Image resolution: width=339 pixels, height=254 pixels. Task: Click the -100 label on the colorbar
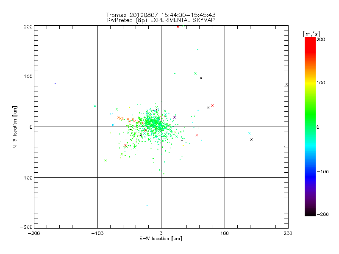(x=322, y=171)
